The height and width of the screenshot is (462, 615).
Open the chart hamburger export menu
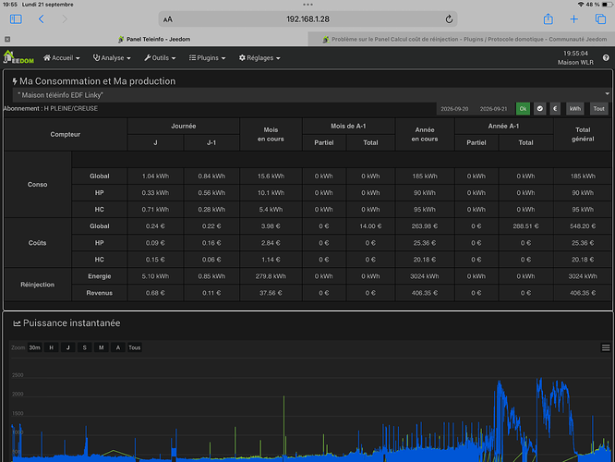606,347
